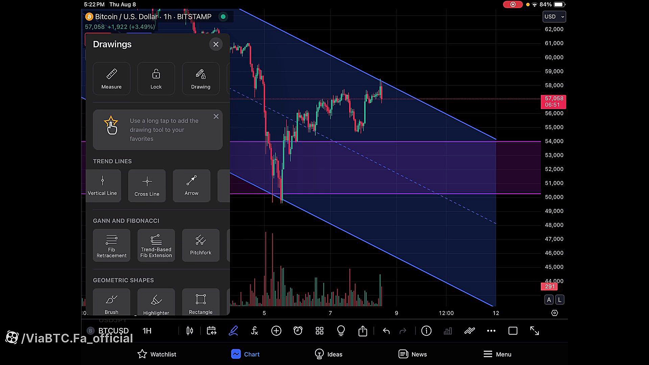Redo the last chart action
Screen dimensions: 649x365
(403, 331)
